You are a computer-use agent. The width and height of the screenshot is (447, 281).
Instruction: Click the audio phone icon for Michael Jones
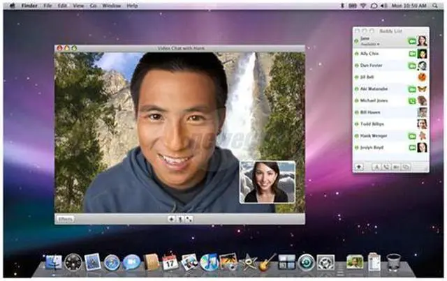point(412,101)
